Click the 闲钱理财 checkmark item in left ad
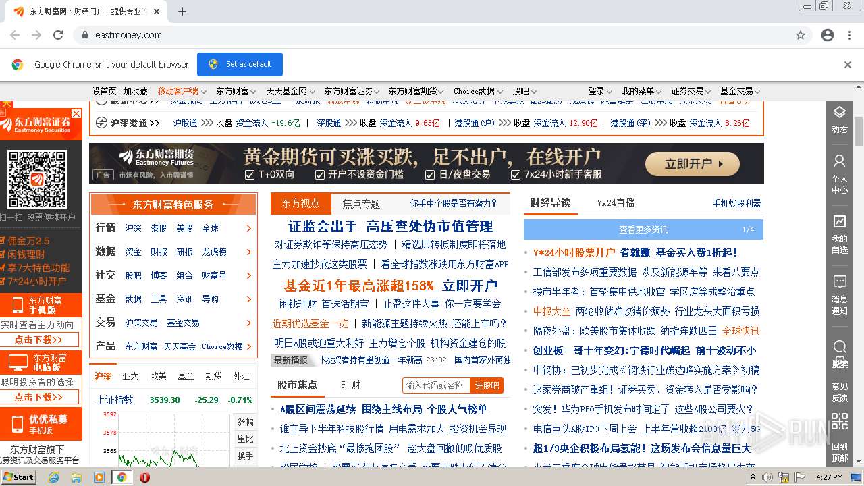The width and height of the screenshot is (864, 486). [x=23, y=254]
